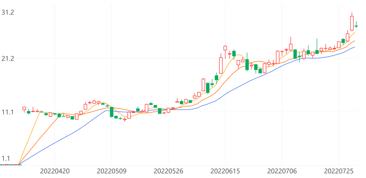Click the 21.2 y-axis price label
Viewport: 366px width, 178px height.
pyautogui.click(x=7, y=58)
